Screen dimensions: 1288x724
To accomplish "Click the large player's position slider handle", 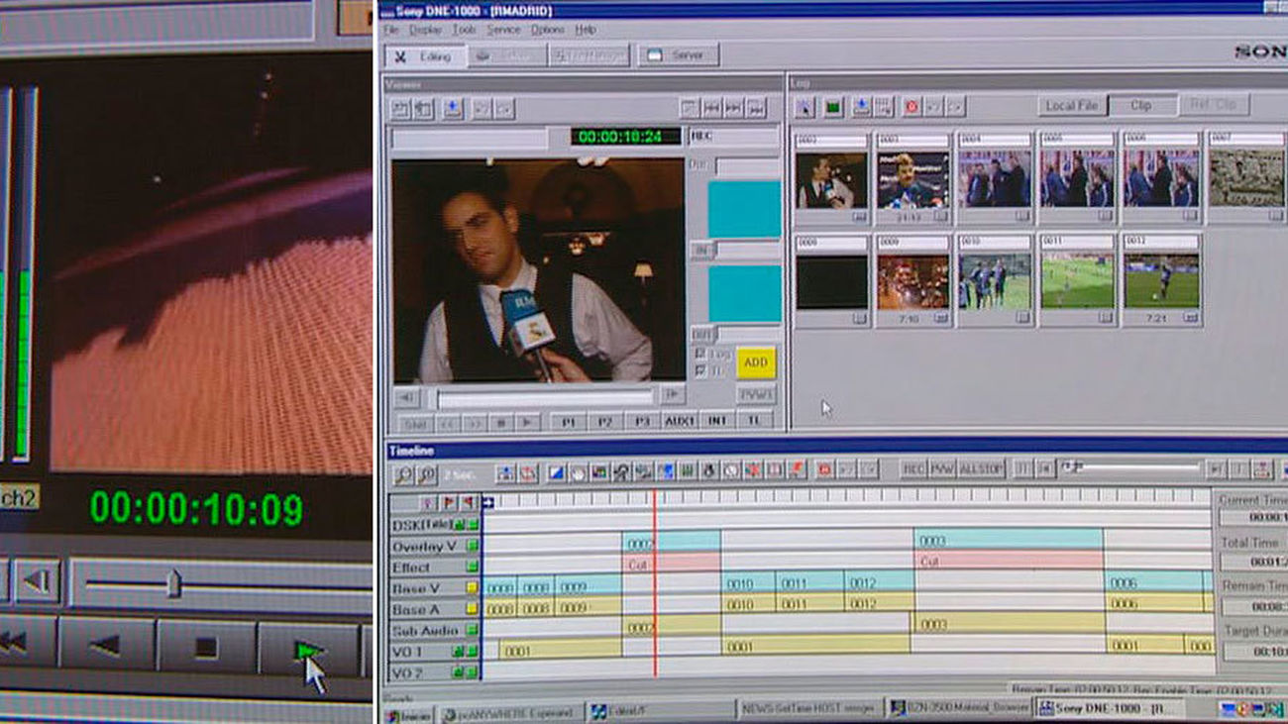I will pos(173,583).
